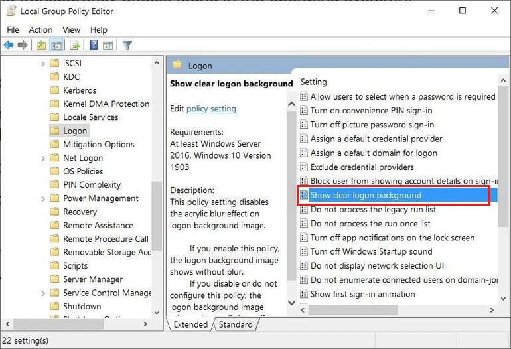Expand the Net Logon tree node
The image size is (511, 349).
43,159
